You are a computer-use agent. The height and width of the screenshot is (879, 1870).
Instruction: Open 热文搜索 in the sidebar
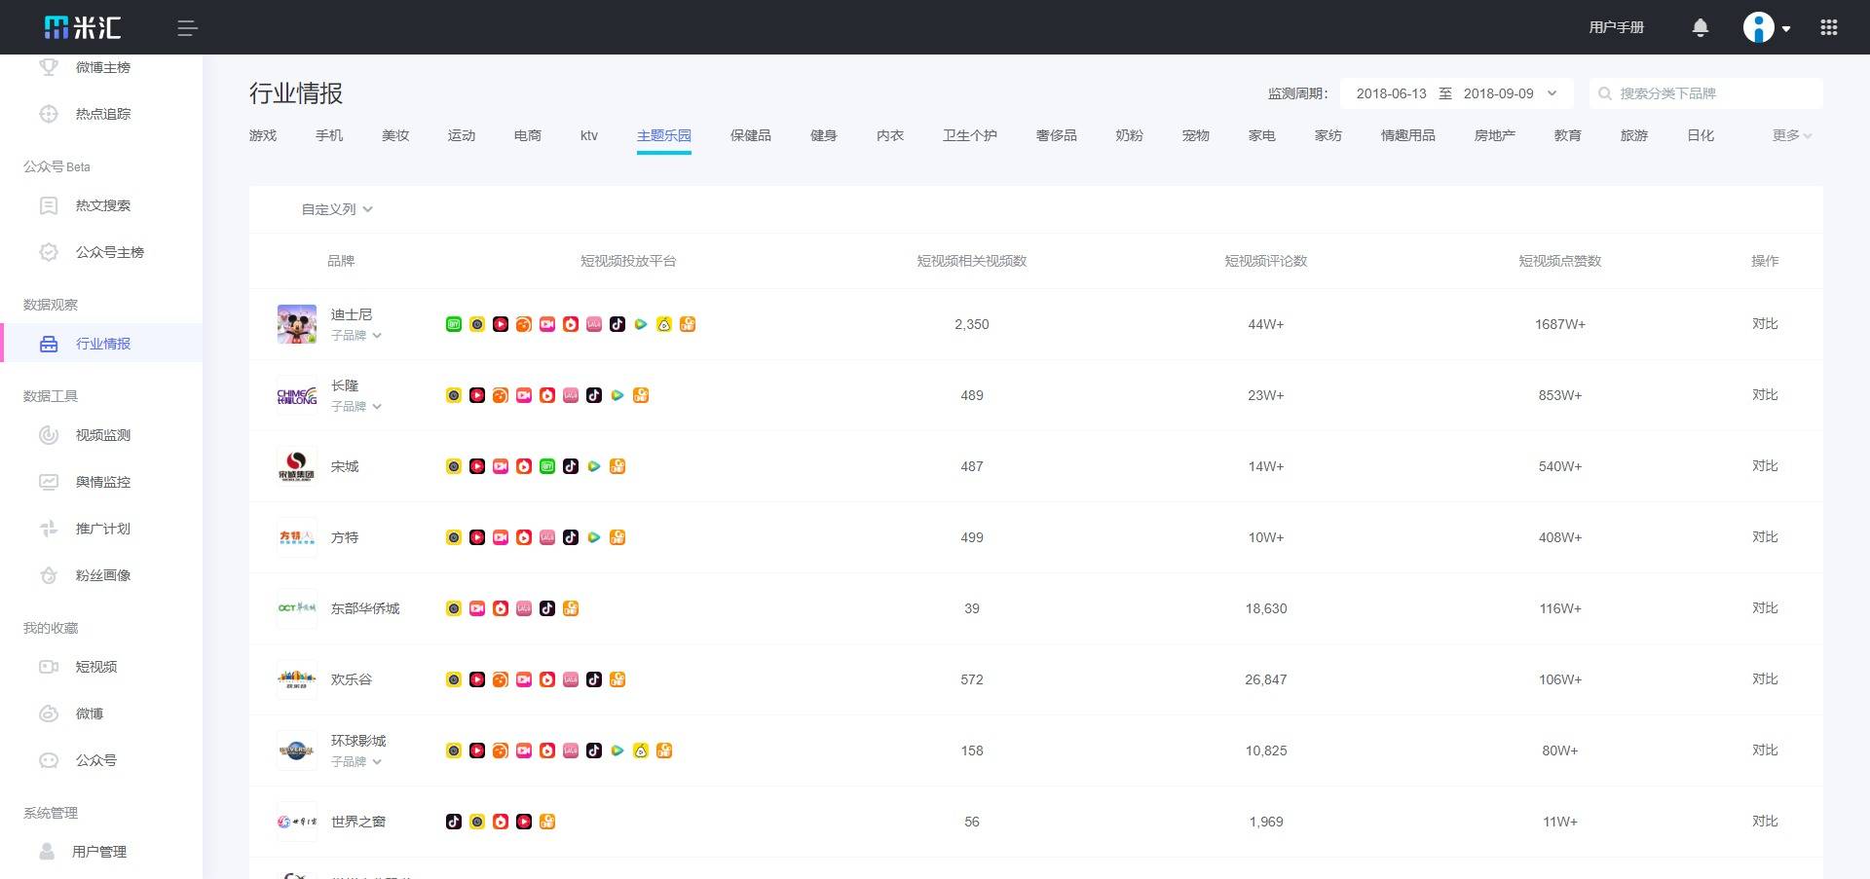point(103,205)
